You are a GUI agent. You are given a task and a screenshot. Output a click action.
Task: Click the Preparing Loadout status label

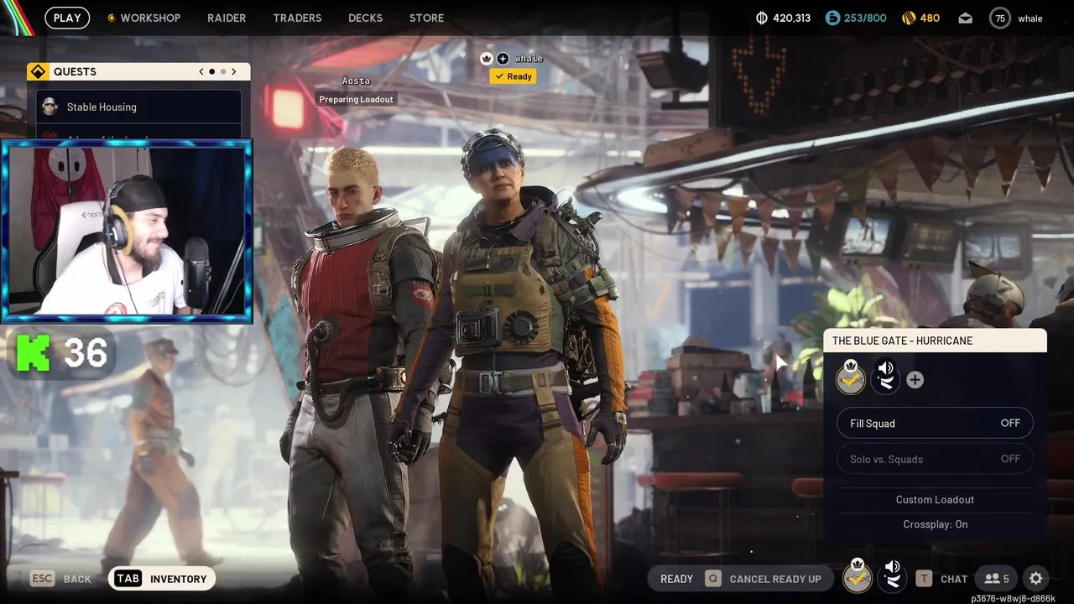click(356, 99)
